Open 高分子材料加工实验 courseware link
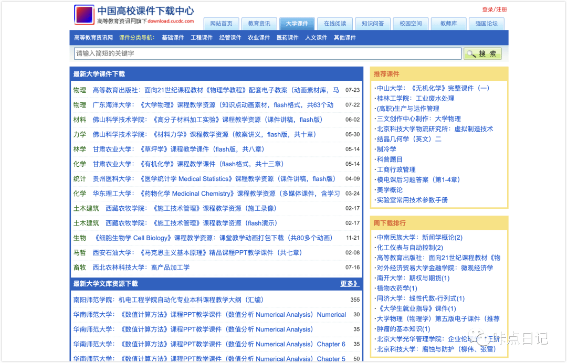 click(207, 120)
